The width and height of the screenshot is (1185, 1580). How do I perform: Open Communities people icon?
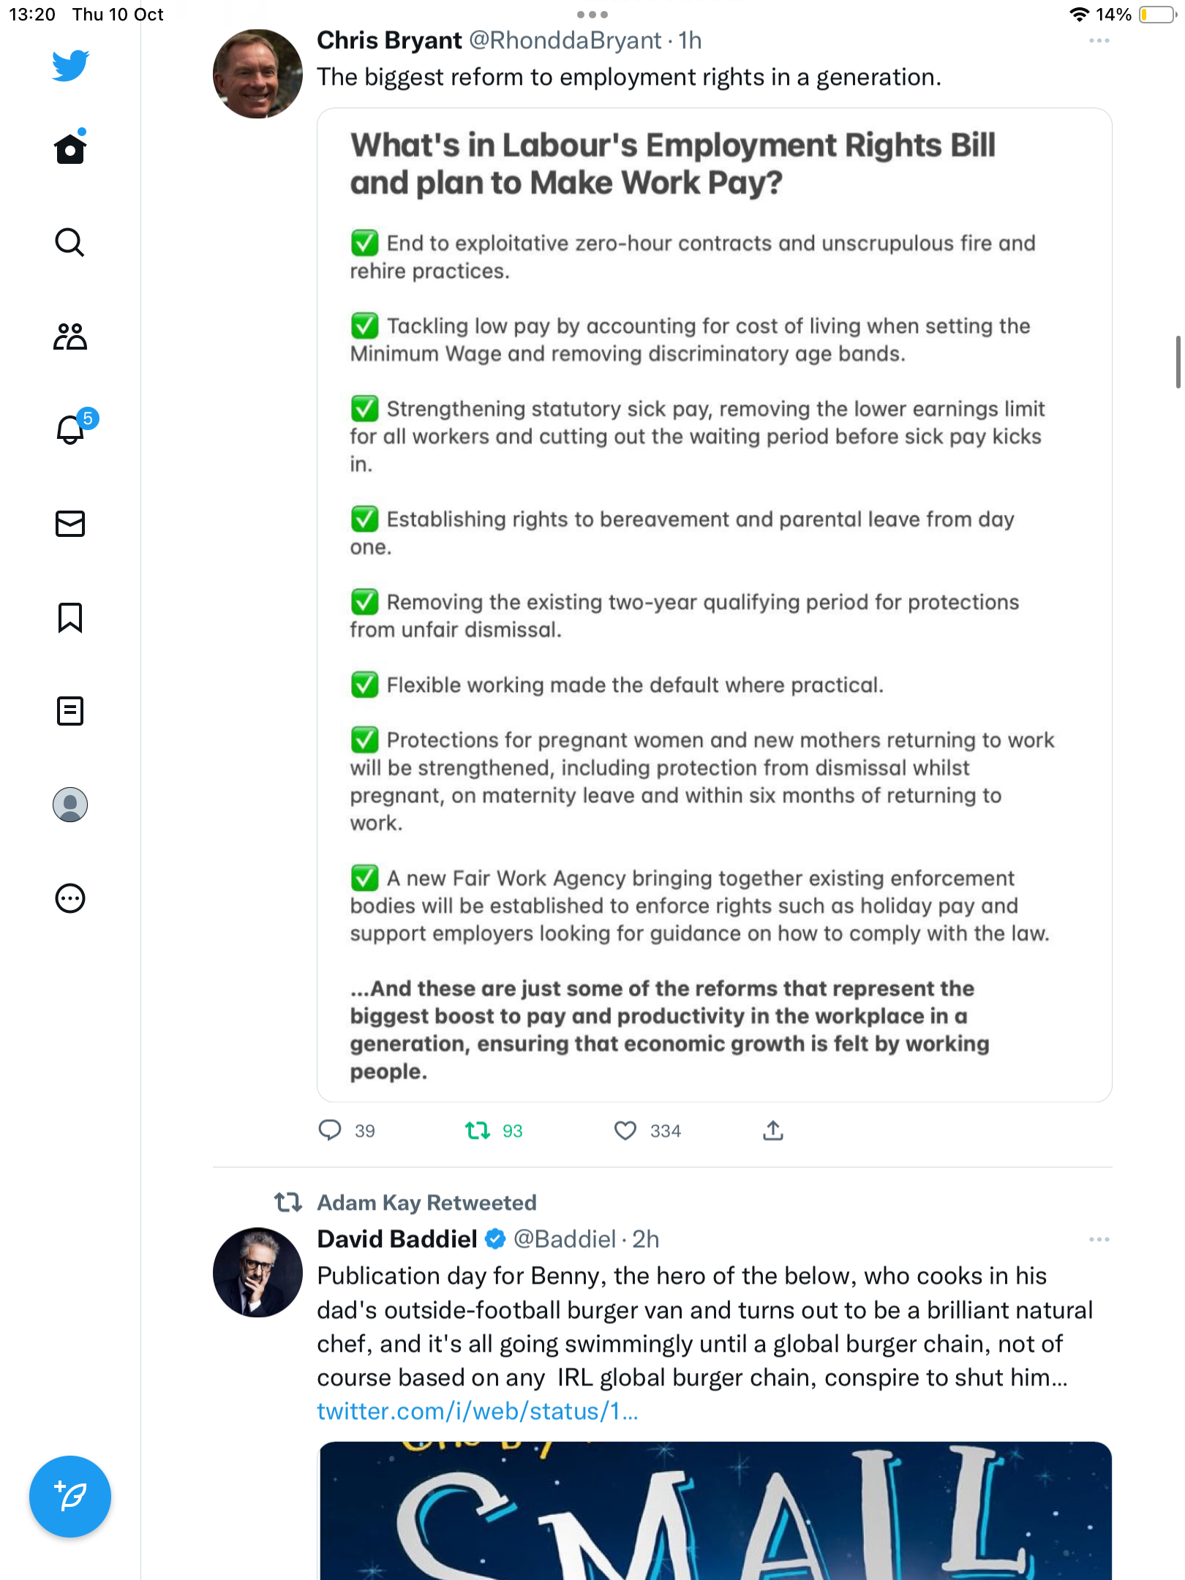(70, 336)
